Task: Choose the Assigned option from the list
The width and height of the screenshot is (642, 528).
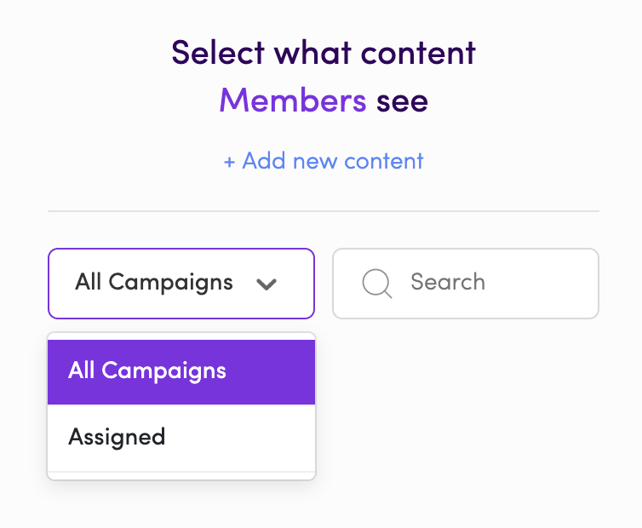Action: pyautogui.click(x=181, y=438)
